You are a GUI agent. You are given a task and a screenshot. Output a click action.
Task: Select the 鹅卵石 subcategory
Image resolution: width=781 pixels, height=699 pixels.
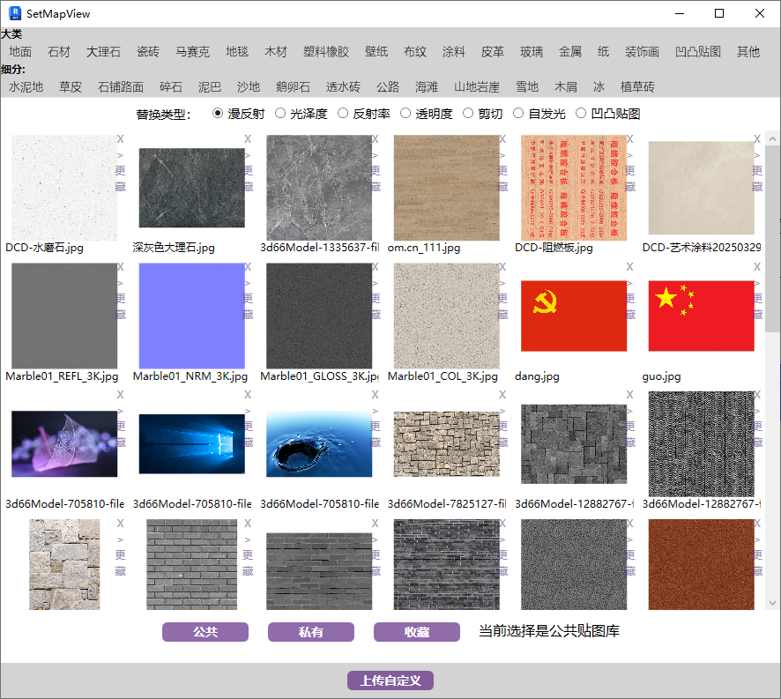click(293, 87)
